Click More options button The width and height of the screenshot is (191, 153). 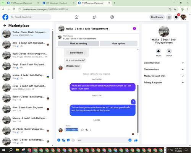tap(118, 44)
